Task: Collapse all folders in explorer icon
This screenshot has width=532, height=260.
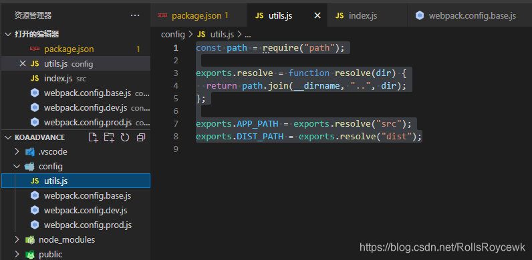Action: (141, 137)
